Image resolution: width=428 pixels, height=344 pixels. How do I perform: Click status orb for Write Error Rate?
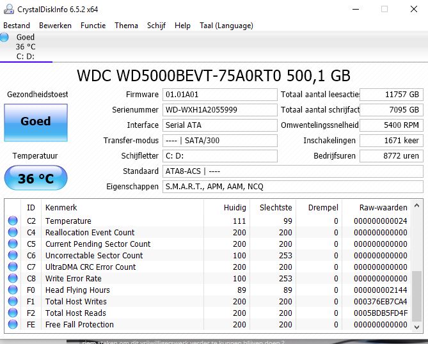pyautogui.click(x=13, y=279)
